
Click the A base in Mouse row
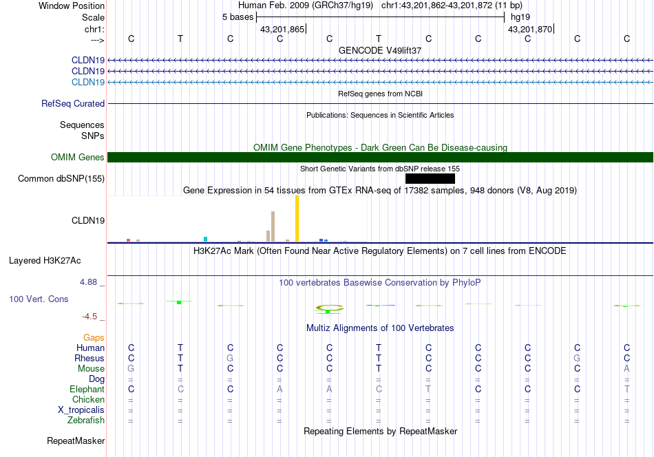pyautogui.click(x=626, y=369)
